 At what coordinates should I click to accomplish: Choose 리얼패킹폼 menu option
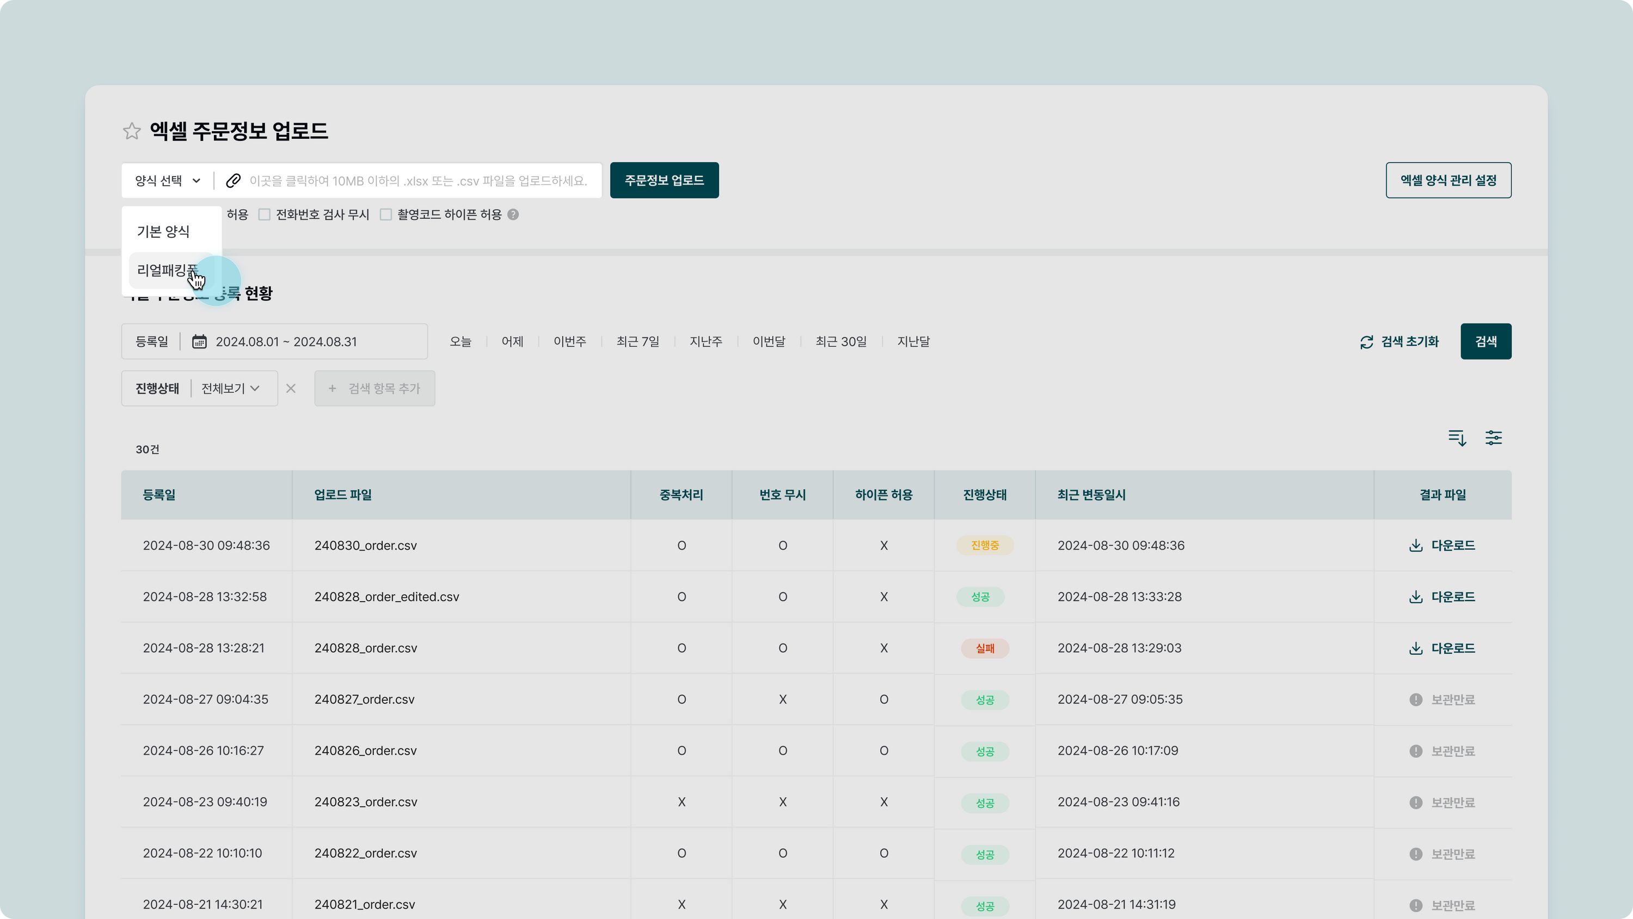click(x=166, y=270)
